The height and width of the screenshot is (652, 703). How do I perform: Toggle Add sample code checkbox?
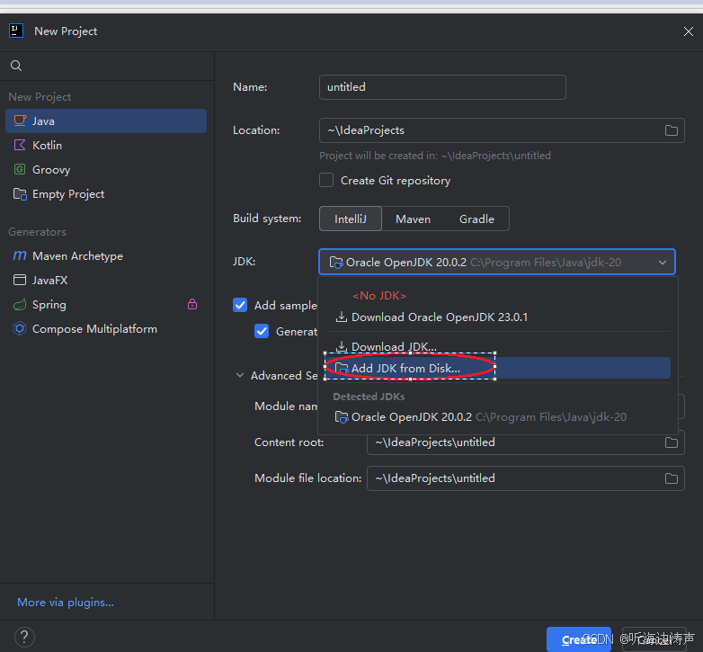(x=240, y=305)
